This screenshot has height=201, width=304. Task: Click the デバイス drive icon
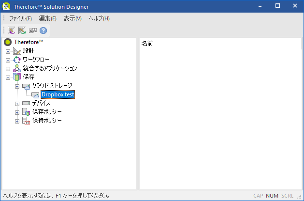tap(26, 103)
